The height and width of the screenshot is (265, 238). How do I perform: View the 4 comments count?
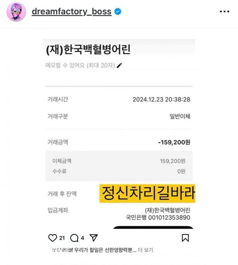(82, 238)
